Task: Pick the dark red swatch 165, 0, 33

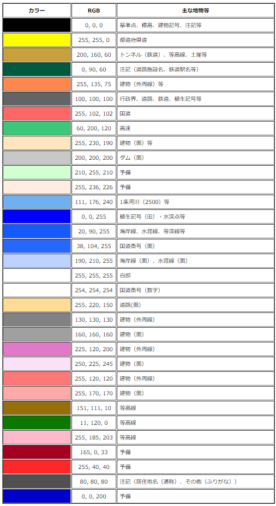Action: 37,452
